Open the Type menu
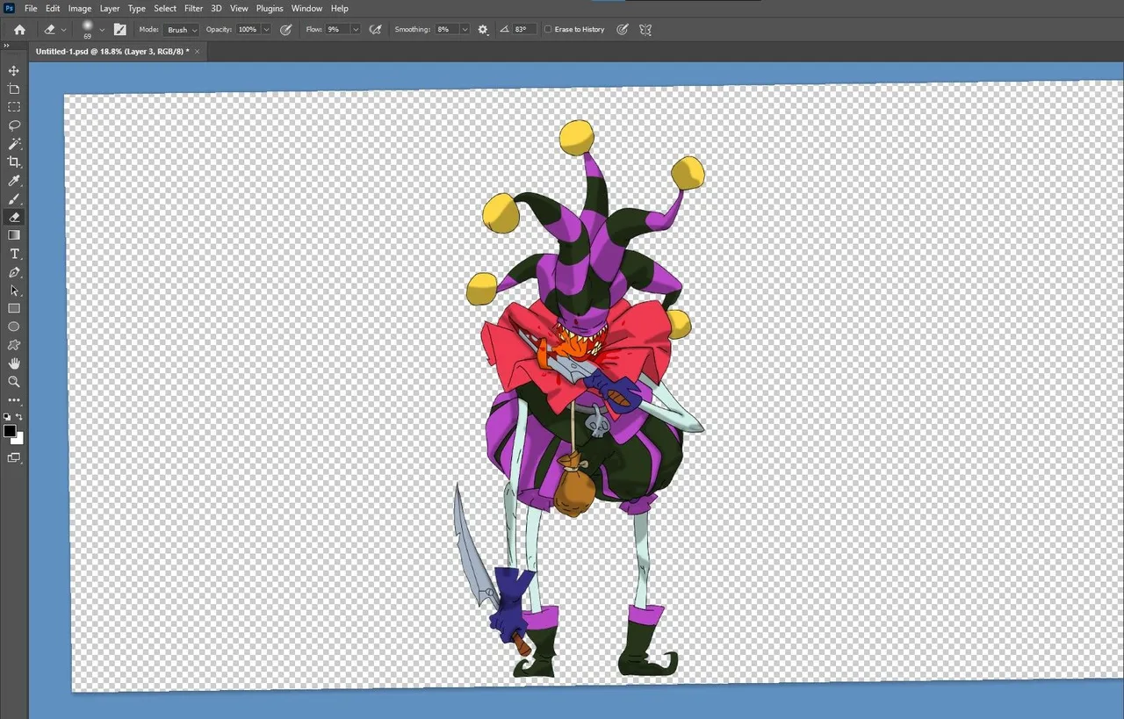This screenshot has width=1124, height=719. pos(137,8)
